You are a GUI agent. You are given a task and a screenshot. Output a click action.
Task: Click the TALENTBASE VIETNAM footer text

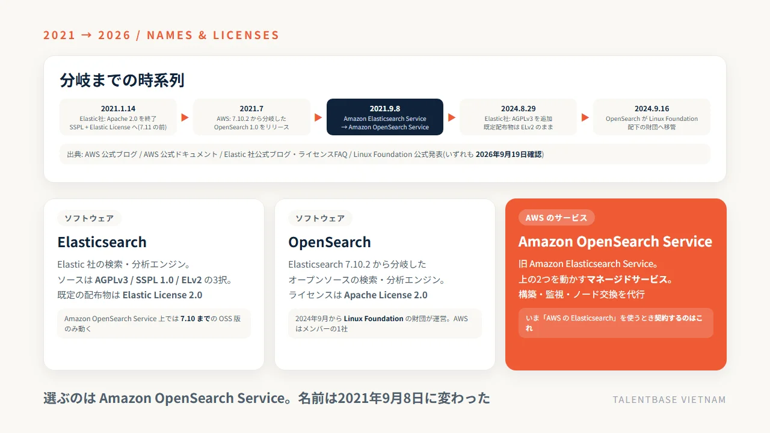pos(670,400)
